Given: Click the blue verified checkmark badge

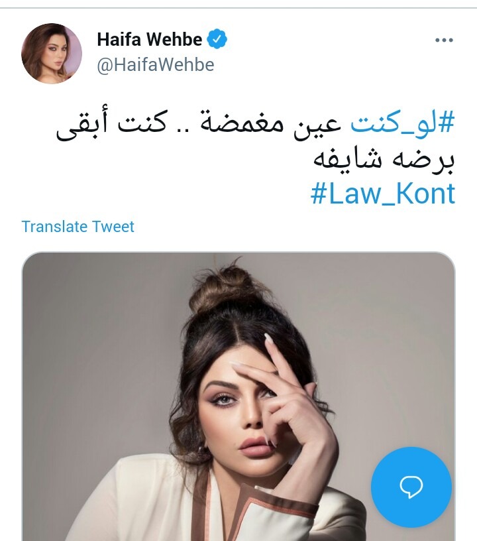Looking at the screenshot, I should 217,39.
